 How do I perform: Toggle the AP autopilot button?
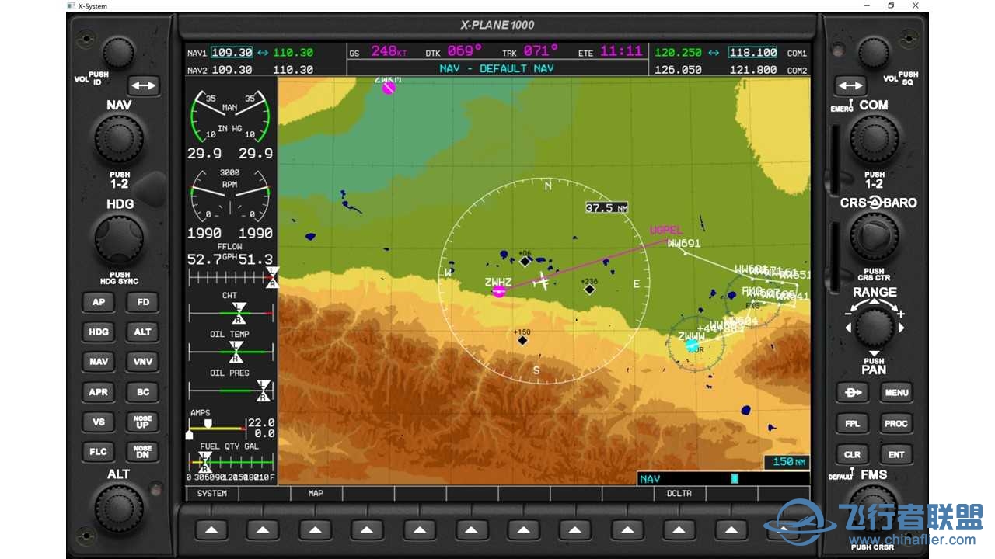point(99,302)
